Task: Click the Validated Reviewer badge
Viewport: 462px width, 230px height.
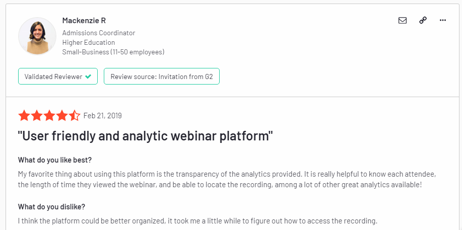Action: pos(58,77)
